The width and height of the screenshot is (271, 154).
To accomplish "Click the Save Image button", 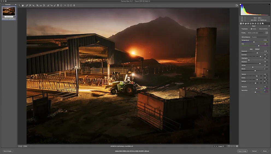I will (8, 151).
